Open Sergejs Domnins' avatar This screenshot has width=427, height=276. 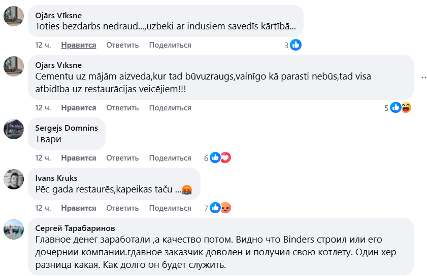pos(14,129)
